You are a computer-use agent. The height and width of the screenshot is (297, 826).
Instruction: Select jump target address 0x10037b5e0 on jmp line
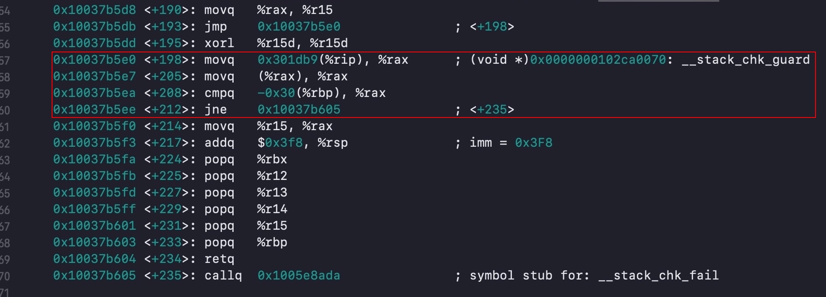[299, 27]
